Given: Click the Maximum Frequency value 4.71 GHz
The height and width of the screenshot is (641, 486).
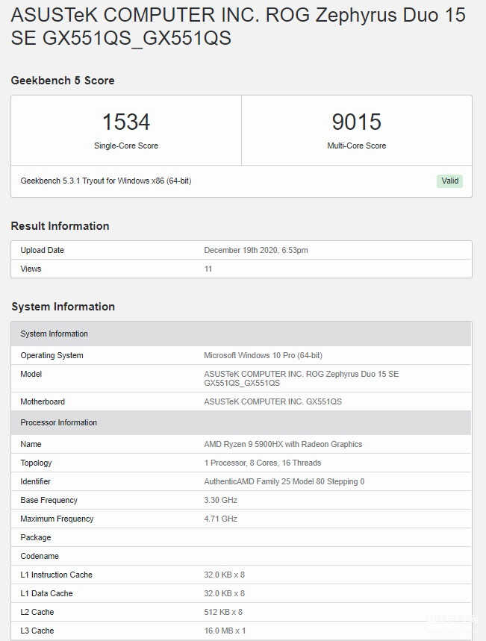Looking at the screenshot, I should pos(220,519).
